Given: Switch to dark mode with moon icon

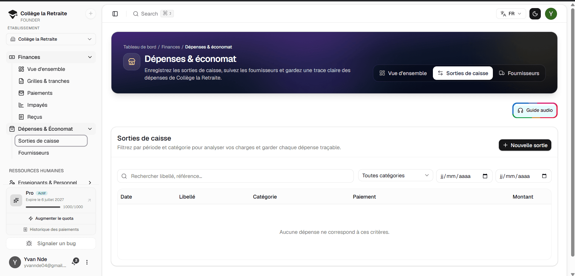Looking at the screenshot, I should point(535,14).
